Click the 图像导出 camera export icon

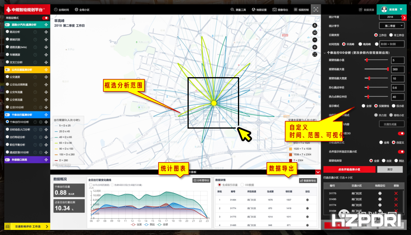coord(280,9)
